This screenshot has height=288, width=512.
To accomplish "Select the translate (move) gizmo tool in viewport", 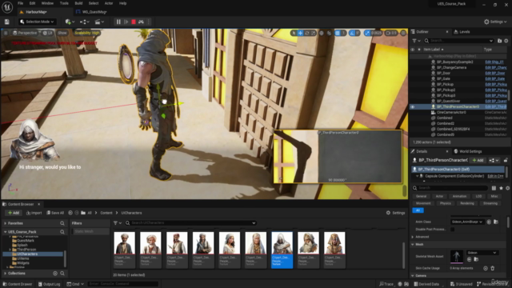I will click(301, 33).
